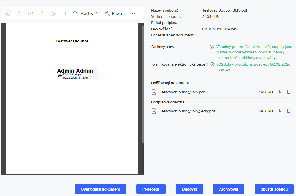Screen dimensions: 296x196
Task: Click Spustit agendu button
Action: (274, 189)
